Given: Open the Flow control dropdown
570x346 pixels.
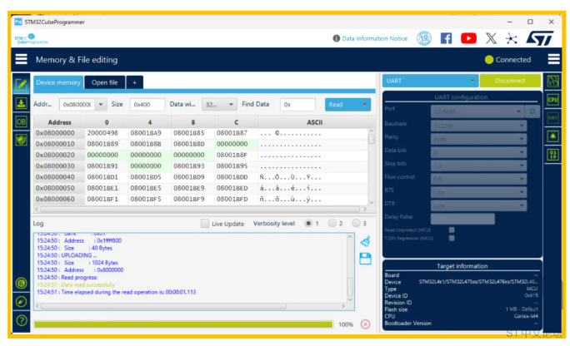Looking at the screenshot, I should coord(478,179).
